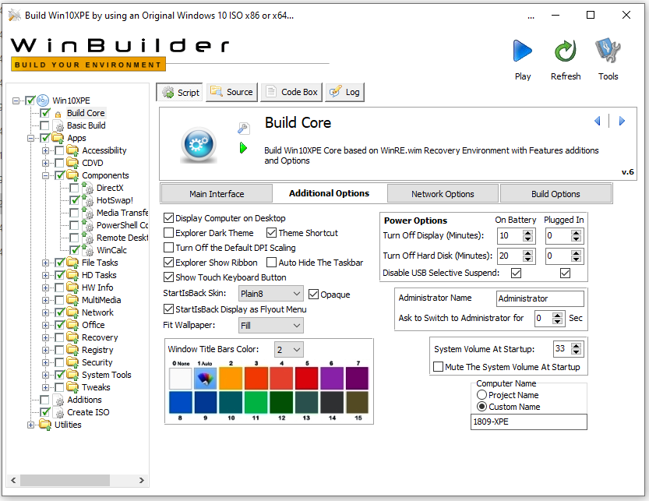Screen dimensions: 649x501
Task: Open the StartIsBack Skin dropdown
Action: click(270, 294)
